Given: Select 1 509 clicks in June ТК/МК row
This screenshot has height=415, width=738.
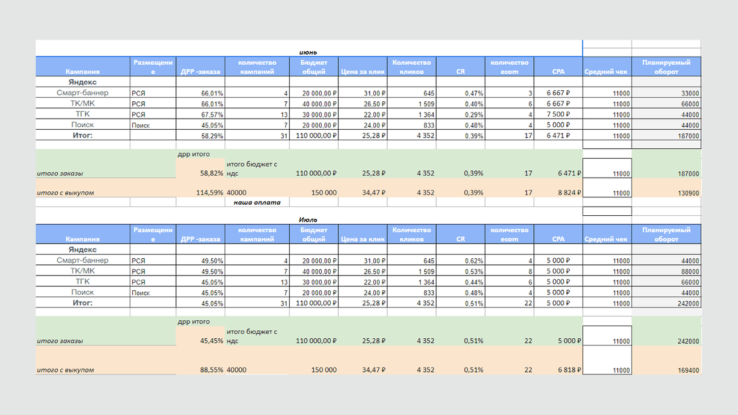Looking at the screenshot, I should (x=411, y=104).
